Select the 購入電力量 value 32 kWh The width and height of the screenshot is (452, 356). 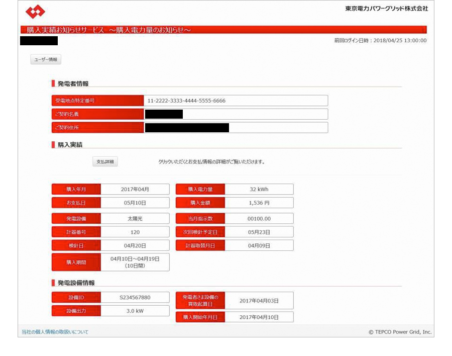pos(259,190)
